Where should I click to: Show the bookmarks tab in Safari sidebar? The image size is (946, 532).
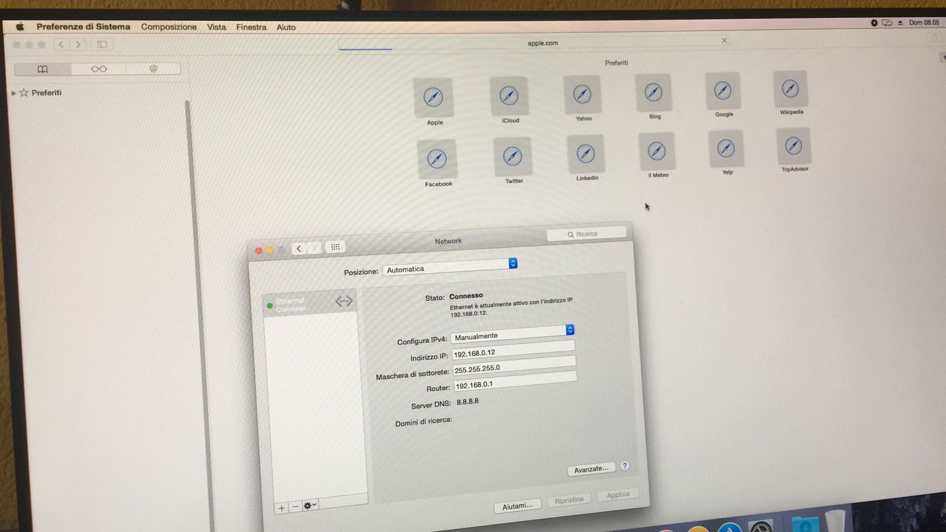(43, 69)
